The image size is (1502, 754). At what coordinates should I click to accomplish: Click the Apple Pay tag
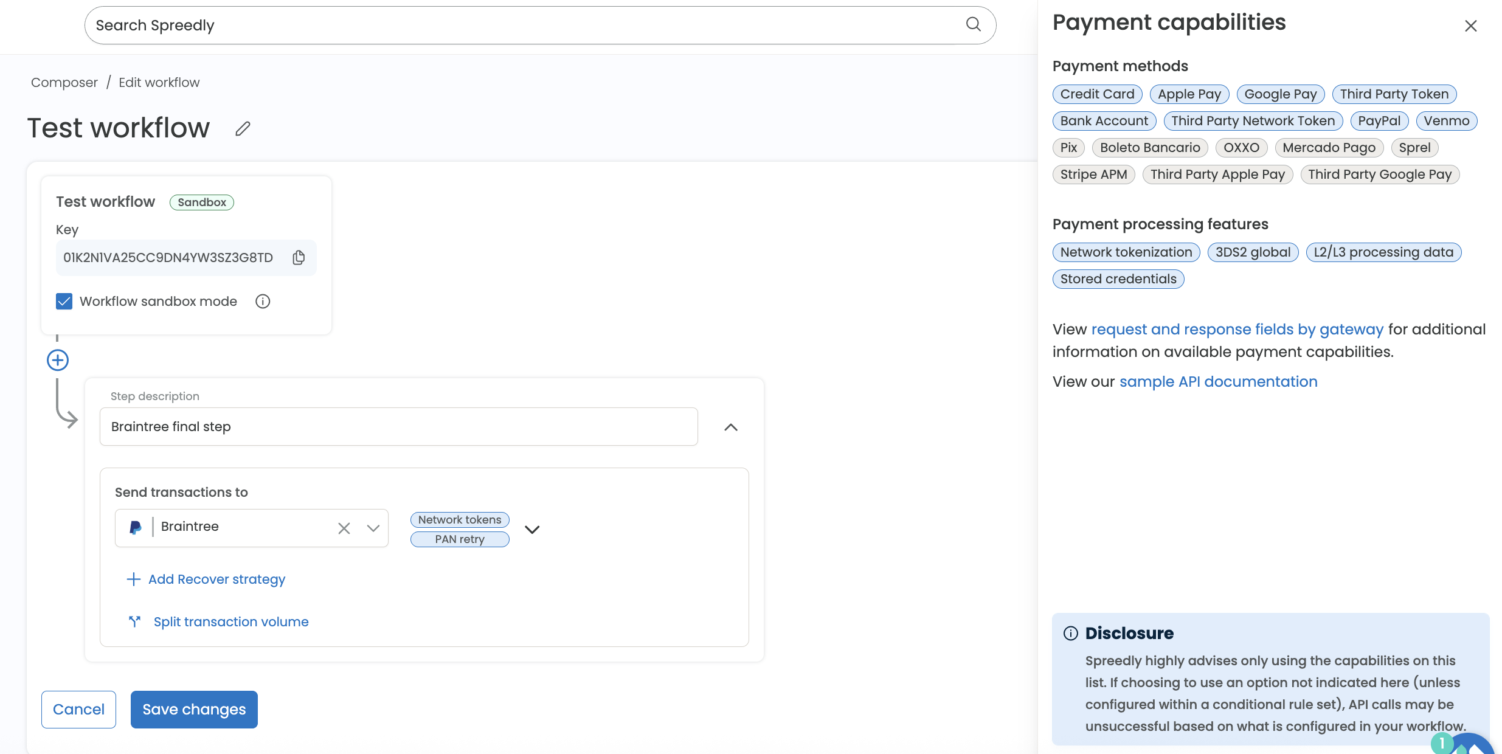pyautogui.click(x=1189, y=94)
